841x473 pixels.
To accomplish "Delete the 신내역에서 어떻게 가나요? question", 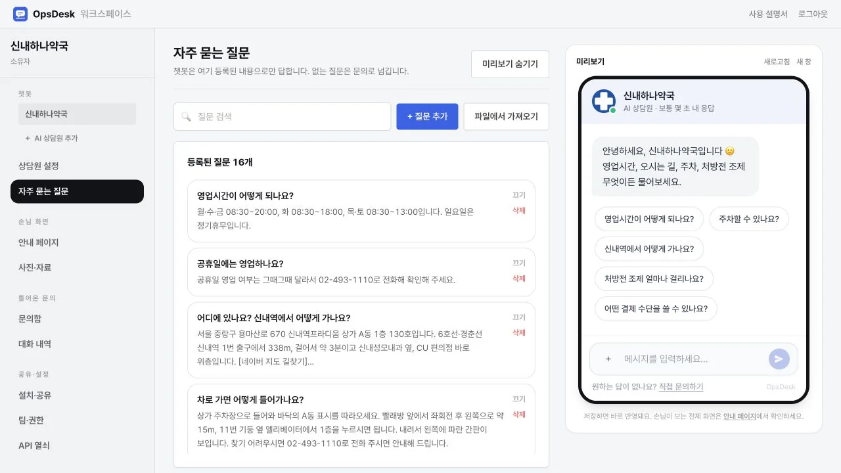I will [x=519, y=333].
